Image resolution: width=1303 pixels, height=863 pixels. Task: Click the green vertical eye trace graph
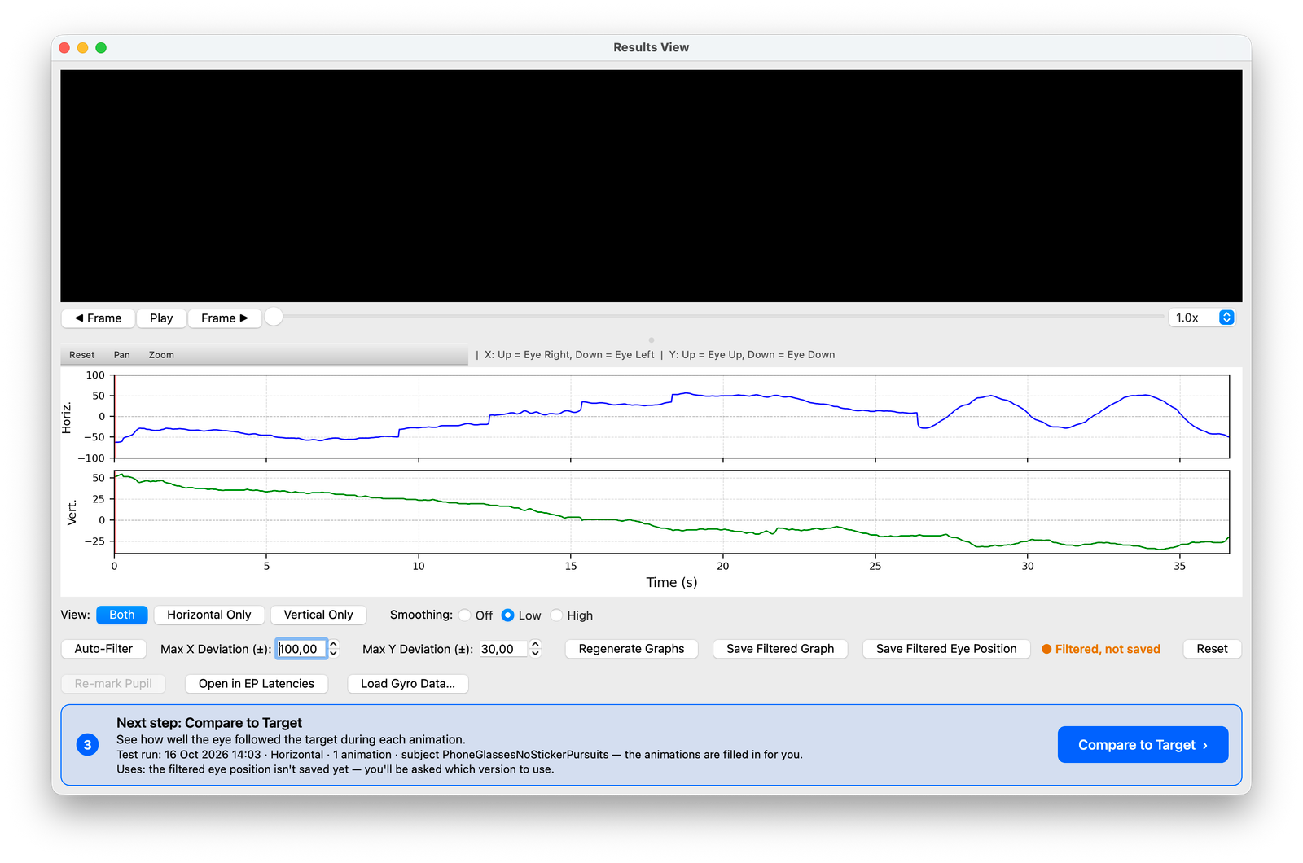click(x=672, y=512)
